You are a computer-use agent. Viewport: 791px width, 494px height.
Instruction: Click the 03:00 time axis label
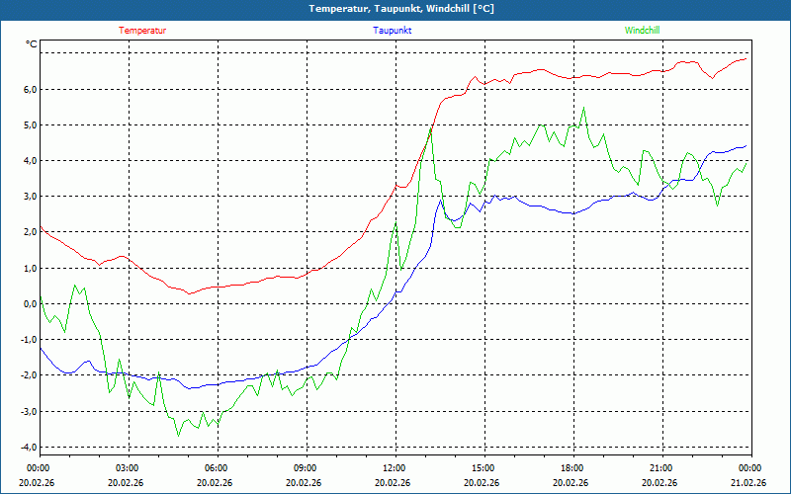(130, 468)
